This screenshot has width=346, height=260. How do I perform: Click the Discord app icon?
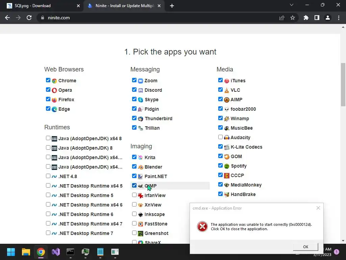coord(141,90)
